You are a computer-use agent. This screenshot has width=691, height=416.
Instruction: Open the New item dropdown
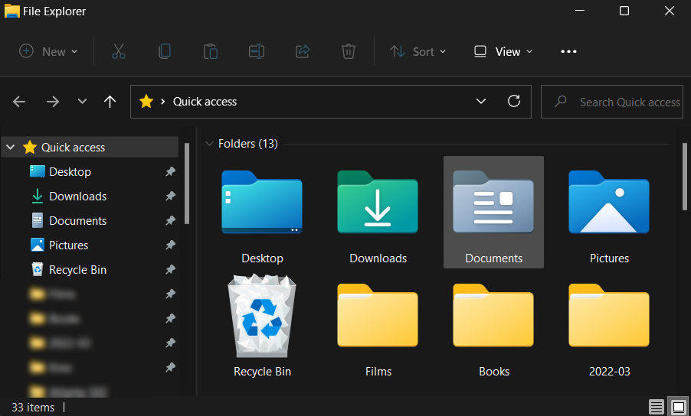coord(48,51)
